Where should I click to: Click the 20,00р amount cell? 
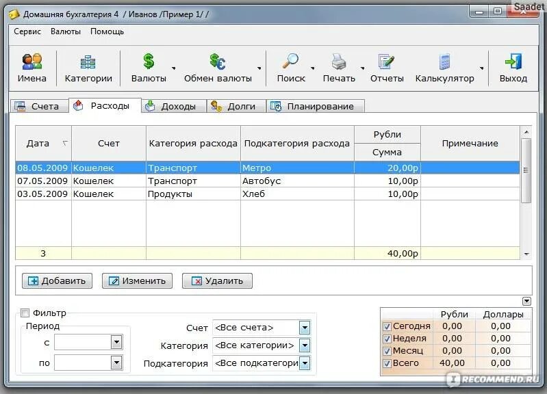tap(387, 168)
